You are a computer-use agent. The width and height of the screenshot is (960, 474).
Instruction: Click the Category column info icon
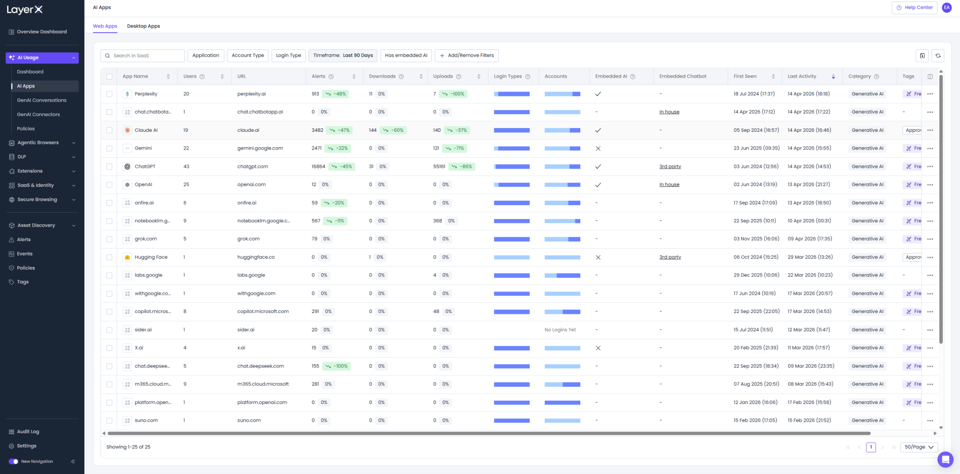point(876,77)
